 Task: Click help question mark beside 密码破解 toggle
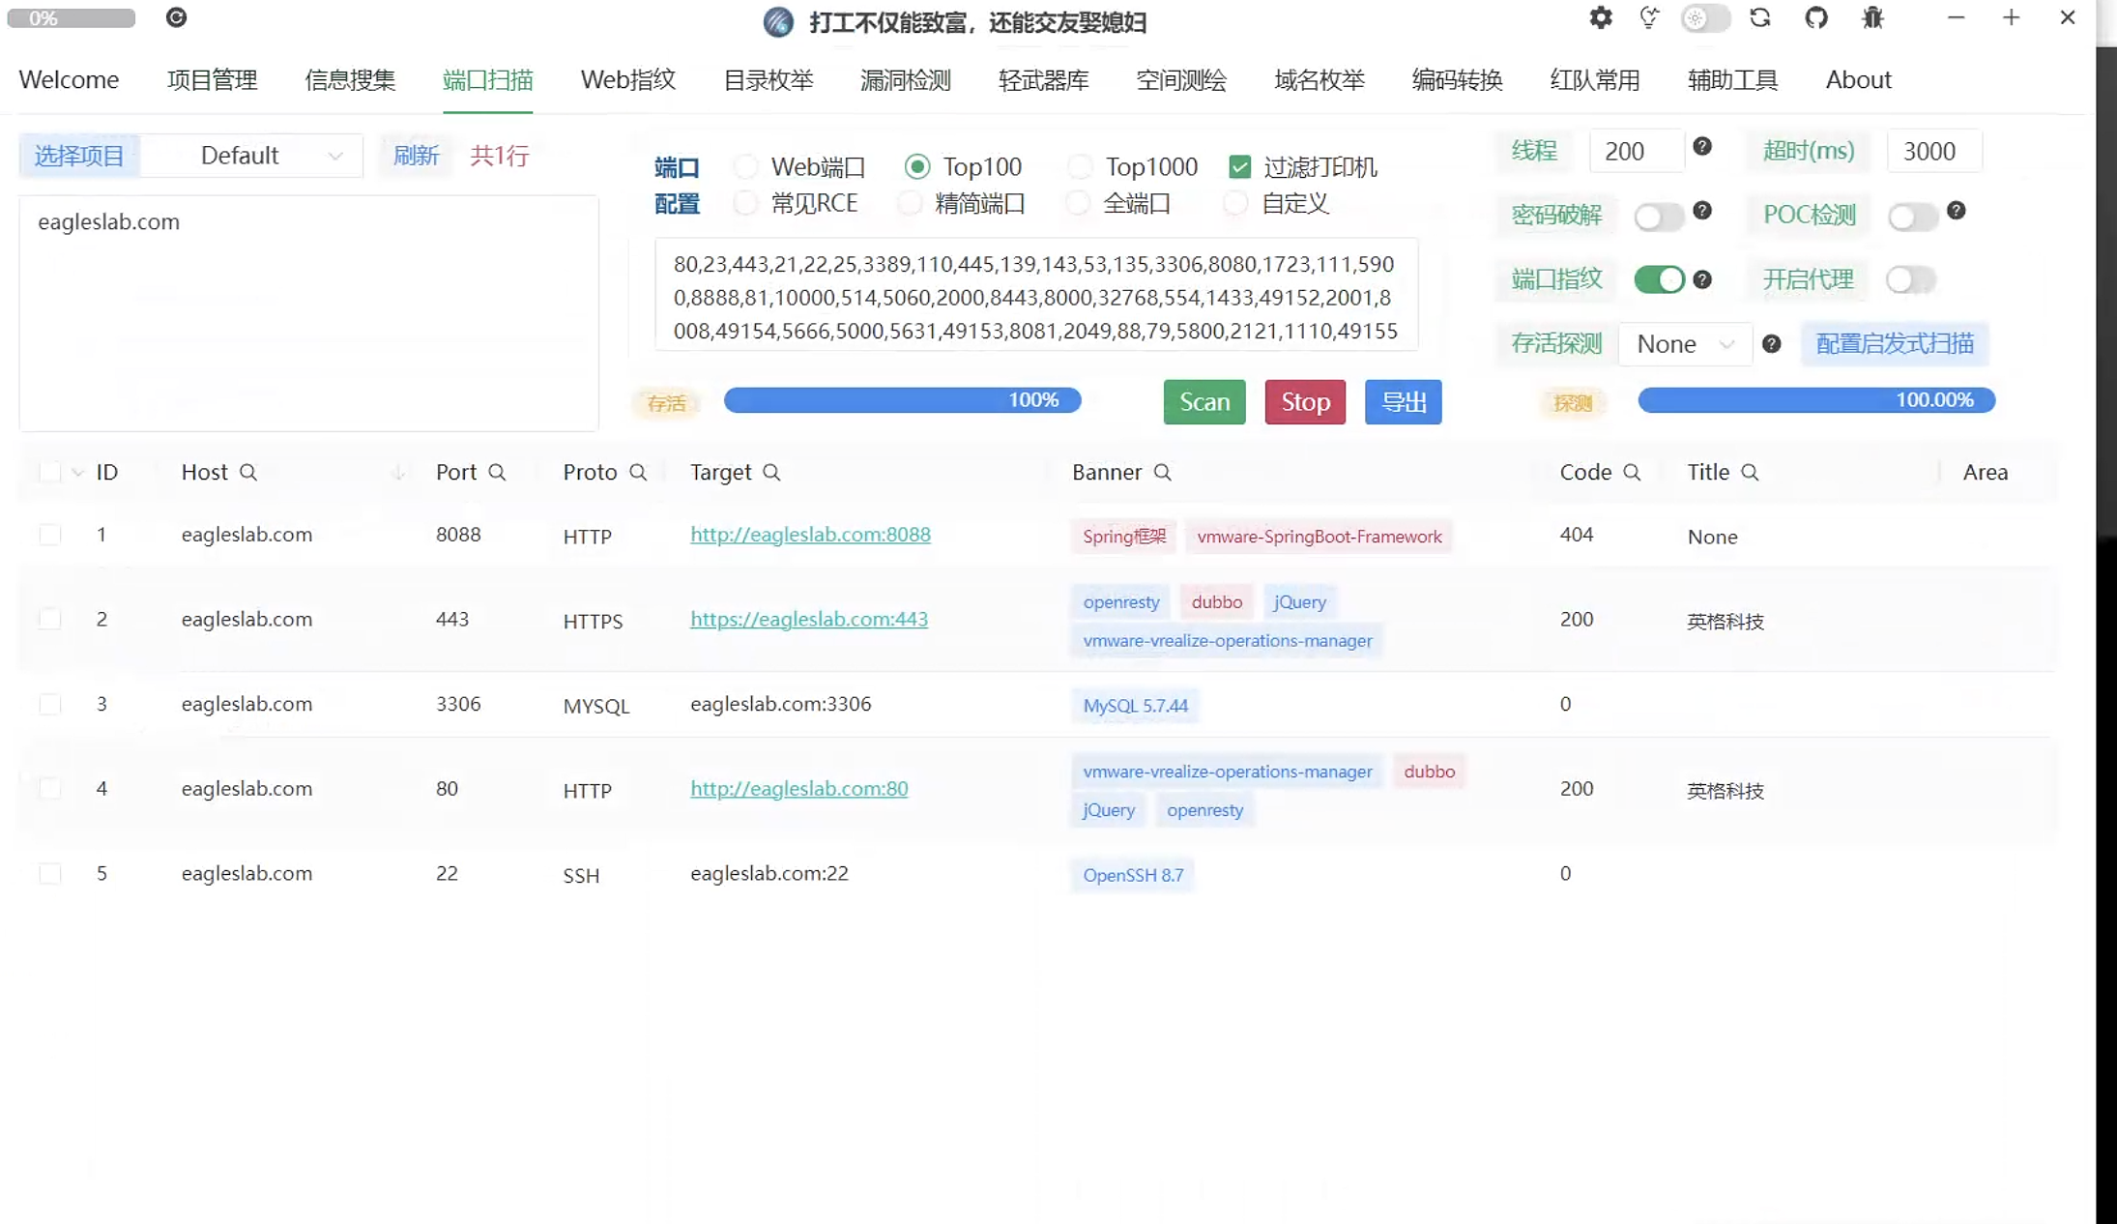point(1702,211)
